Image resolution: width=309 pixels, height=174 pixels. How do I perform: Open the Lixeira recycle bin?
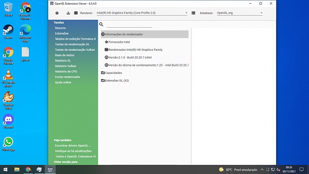click(8, 9)
